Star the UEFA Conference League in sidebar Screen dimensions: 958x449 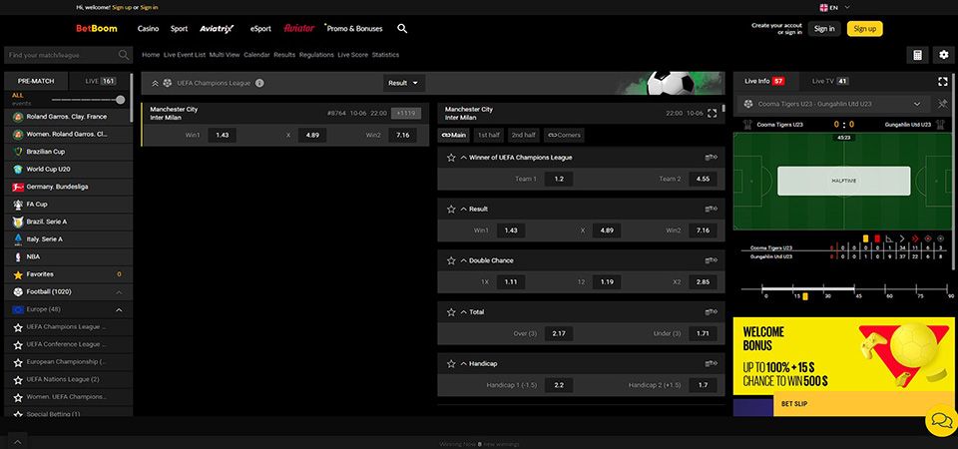click(x=18, y=344)
